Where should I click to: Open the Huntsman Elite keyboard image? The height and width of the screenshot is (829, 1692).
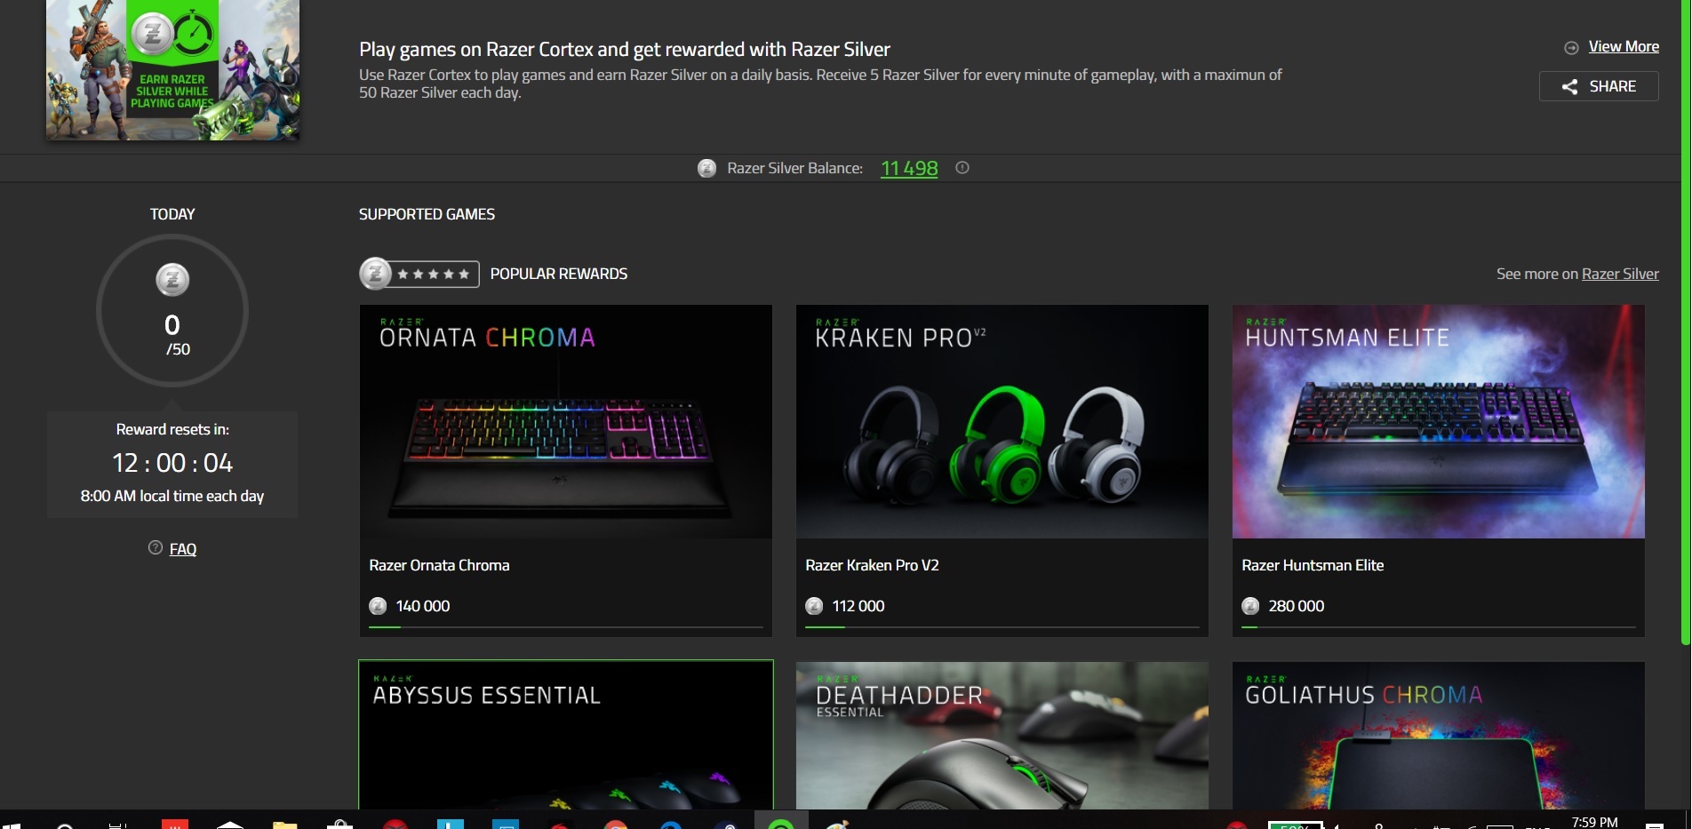pyautogui.click(x=1438, y=422)
